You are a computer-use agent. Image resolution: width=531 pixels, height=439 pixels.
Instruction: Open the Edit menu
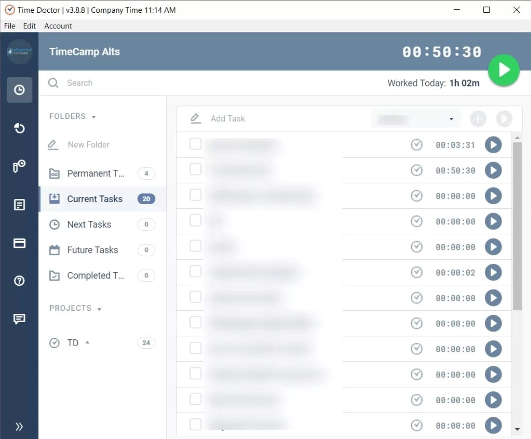[x=29, y=26]
